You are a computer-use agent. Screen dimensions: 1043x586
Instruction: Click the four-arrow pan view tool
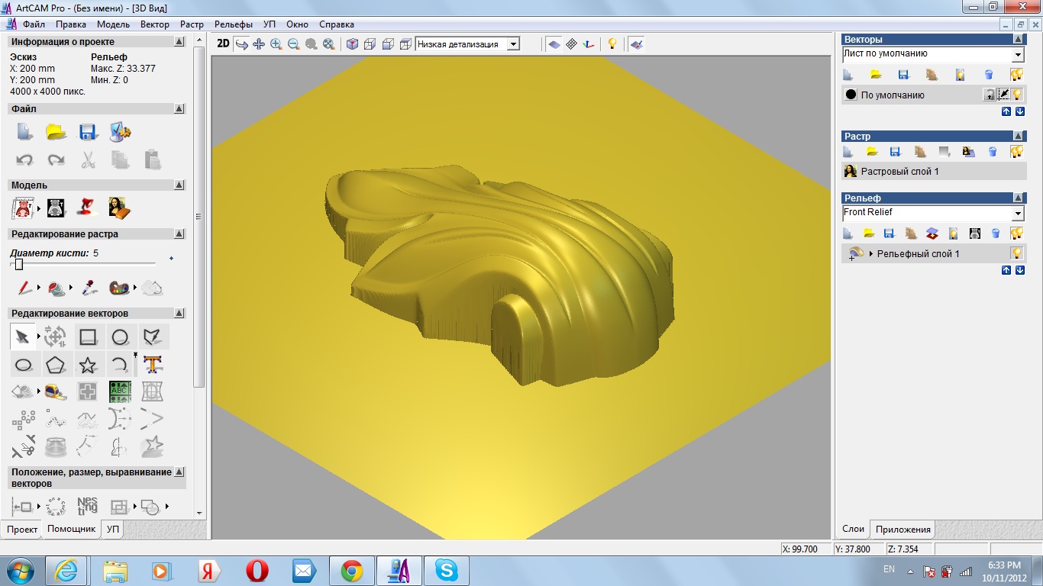coord(259,44)
